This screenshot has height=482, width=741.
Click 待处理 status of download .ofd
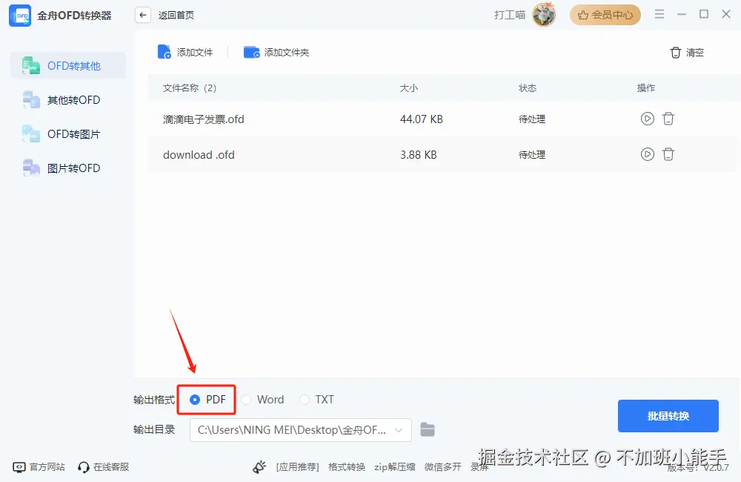tap(532, 155)
